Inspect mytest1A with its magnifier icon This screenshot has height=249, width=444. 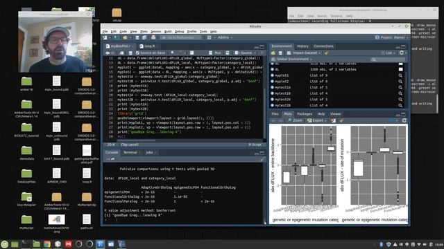400,88
